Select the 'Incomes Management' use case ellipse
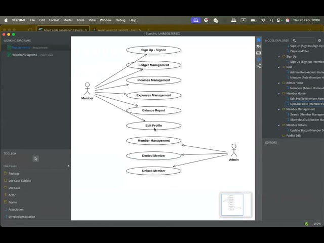 pyautogui.click(x=153, y=80)
